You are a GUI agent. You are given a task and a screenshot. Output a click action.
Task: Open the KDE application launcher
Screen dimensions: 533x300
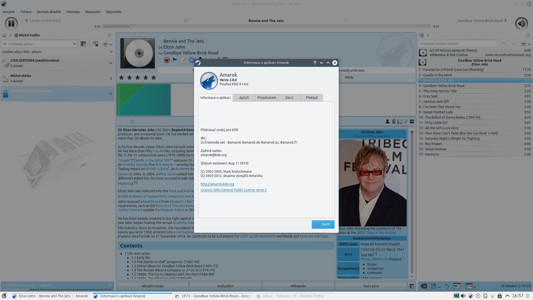pyautogui.click(x=4, y=296)
